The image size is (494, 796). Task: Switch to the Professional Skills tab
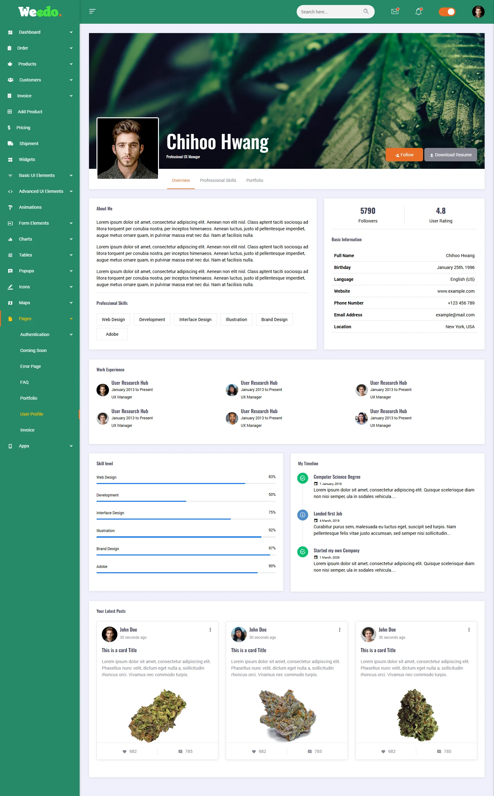click(x=218, y=180)
